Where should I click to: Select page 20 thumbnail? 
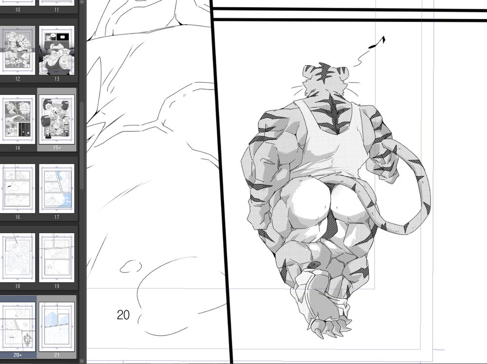click(x=18, y=327)
